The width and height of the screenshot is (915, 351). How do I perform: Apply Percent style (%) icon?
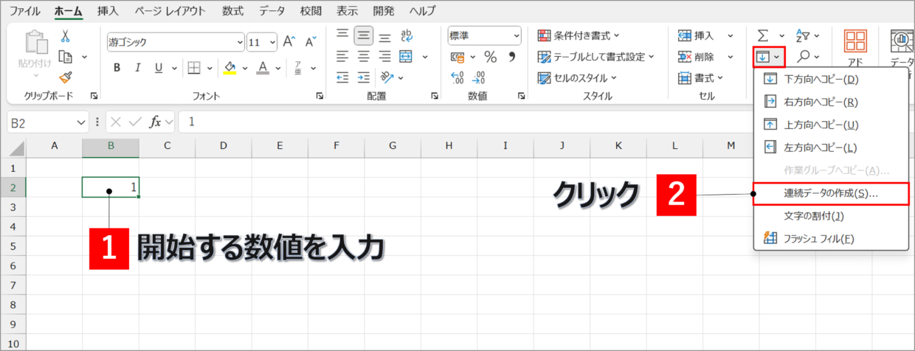[490, 57]
